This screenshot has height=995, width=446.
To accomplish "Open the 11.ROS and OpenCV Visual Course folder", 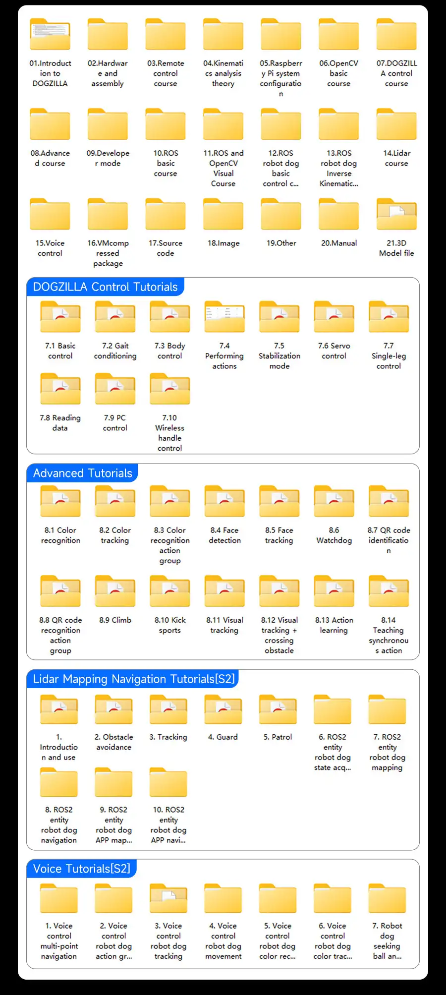I will 223,124.
